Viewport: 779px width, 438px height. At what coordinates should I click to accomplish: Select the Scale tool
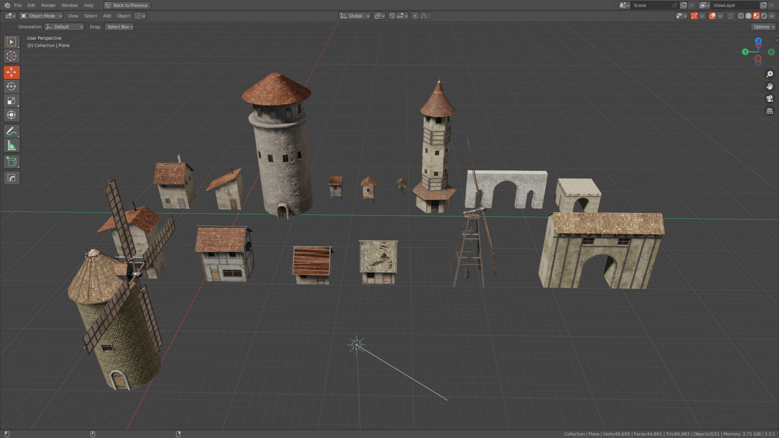pyautogui.click(x=12, y=100)
